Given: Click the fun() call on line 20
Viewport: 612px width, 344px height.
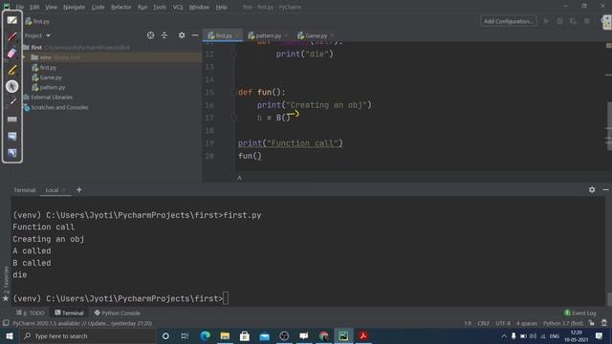Looking at the screenshot, I should coord(250,156).
